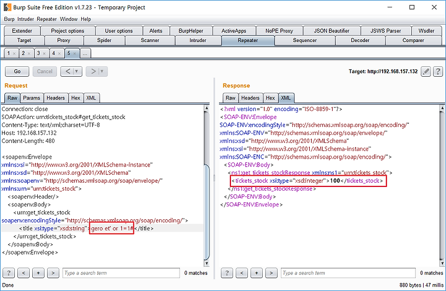The image size is (446, 291).
Task: Open the ActiveApps tab
Action: click(x=234, y=31)
